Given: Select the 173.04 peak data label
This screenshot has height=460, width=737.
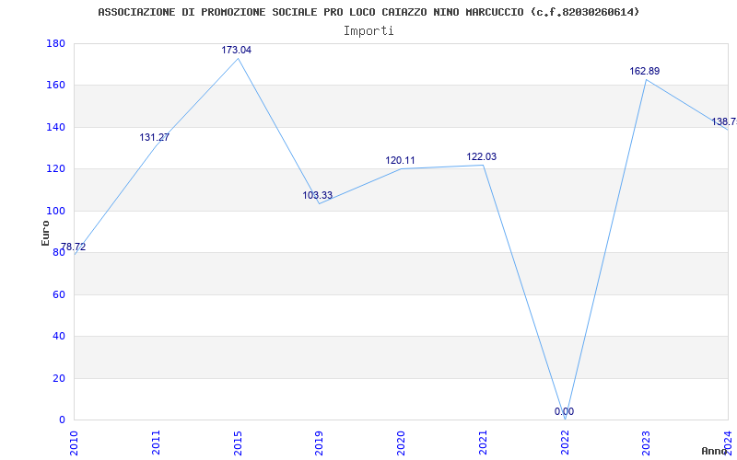Looking at the screenshot, I should 237,50.
